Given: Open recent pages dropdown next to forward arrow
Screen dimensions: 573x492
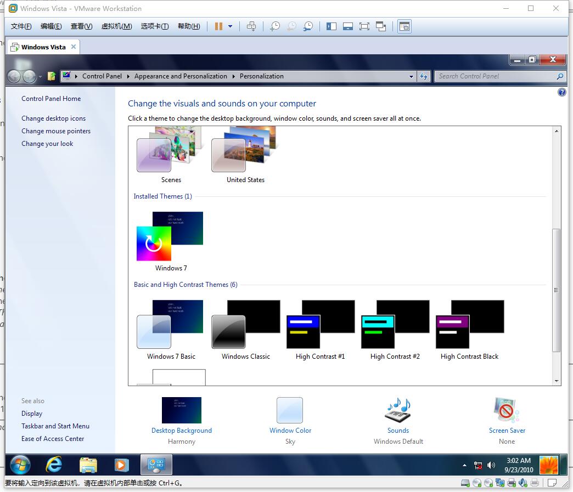Looking at the screenshot, I should (x=40, y=77).
